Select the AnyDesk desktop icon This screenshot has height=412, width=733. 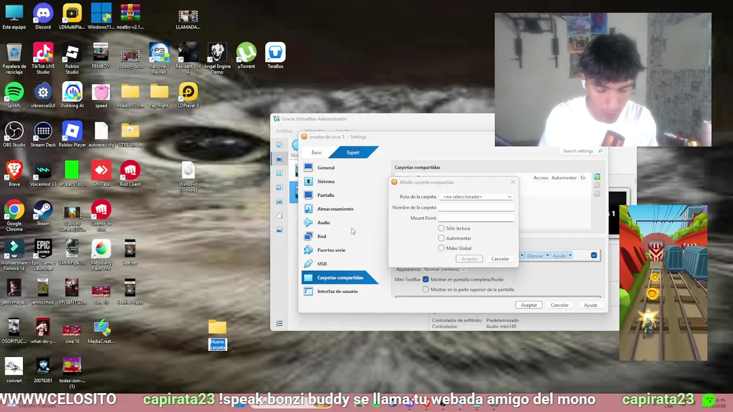pyautogui.click(x=101, y=174)
